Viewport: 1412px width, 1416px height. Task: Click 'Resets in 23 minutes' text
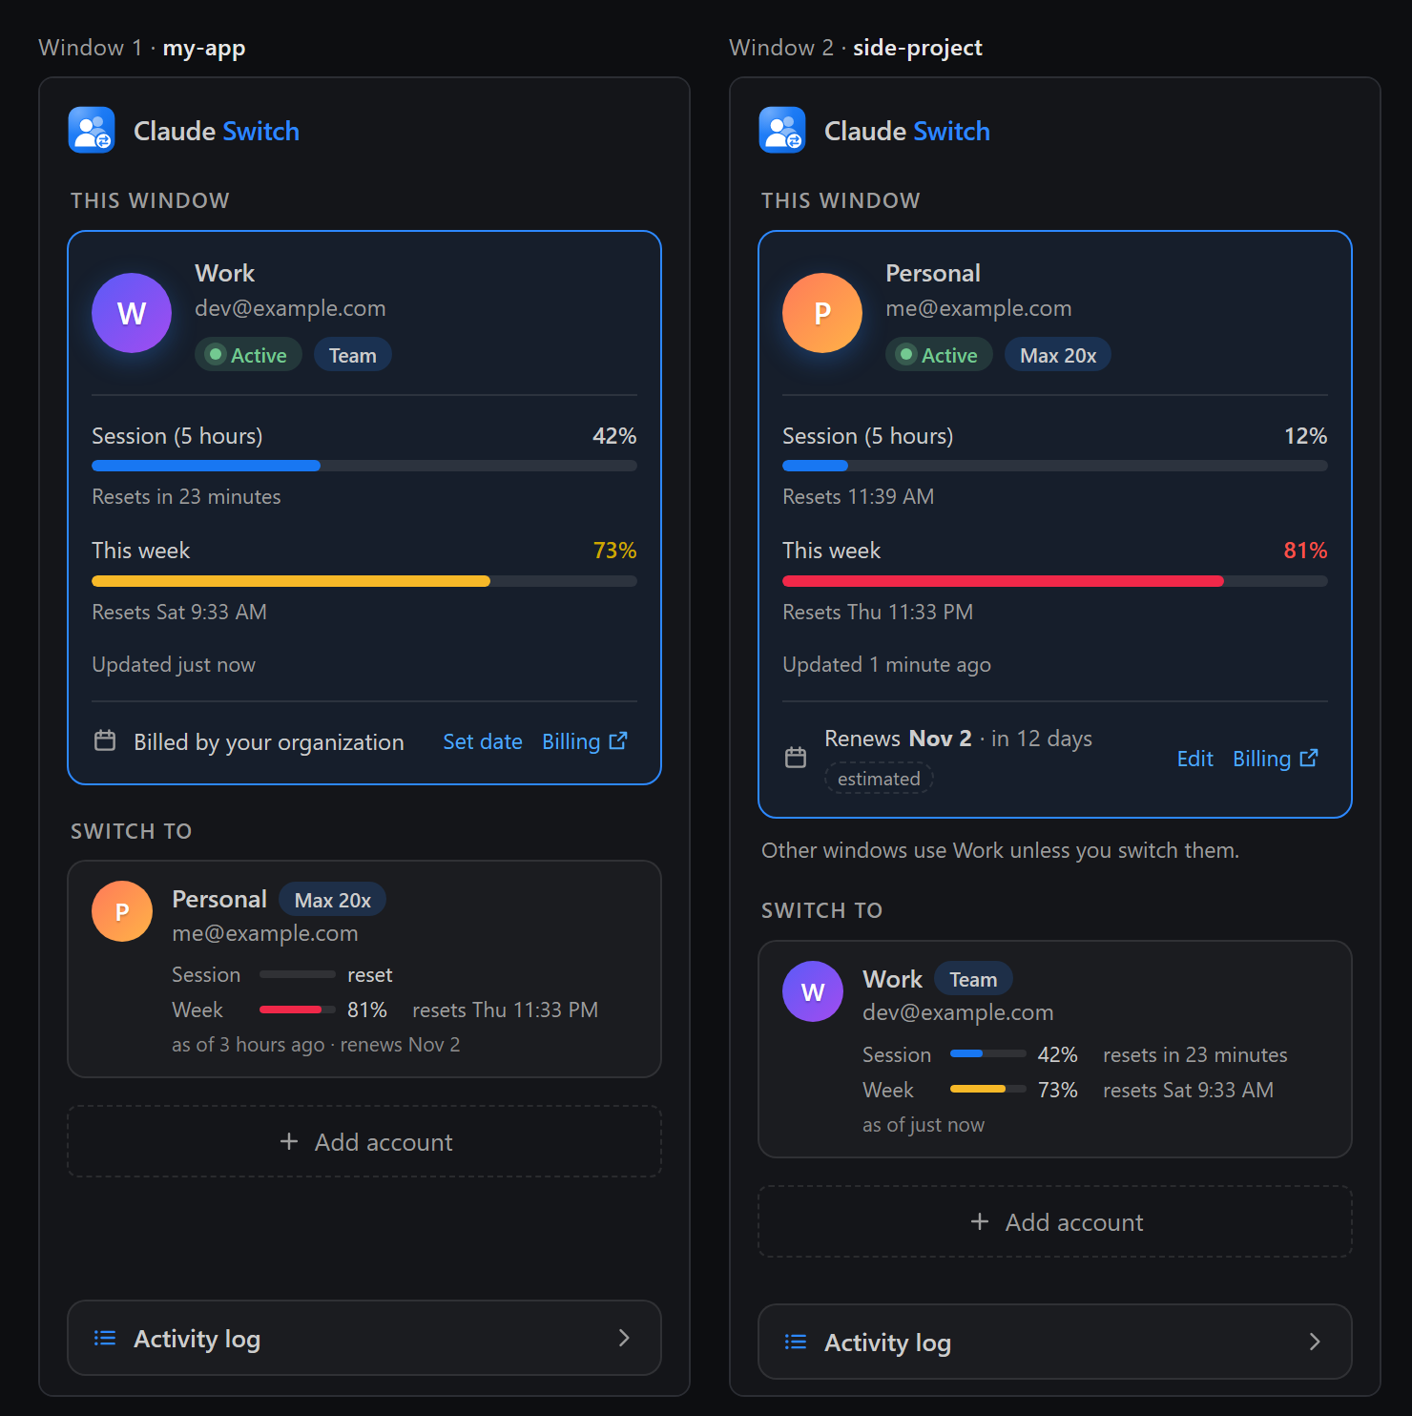[186, 497]
